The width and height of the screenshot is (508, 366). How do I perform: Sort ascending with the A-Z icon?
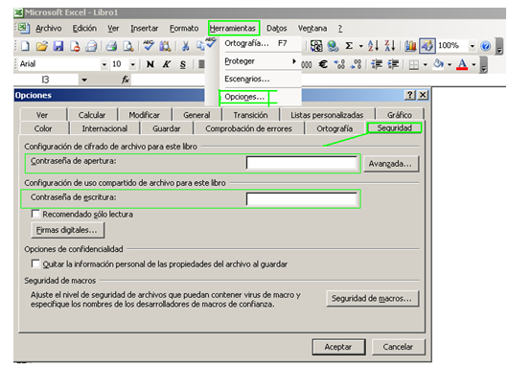pos(373,46)
